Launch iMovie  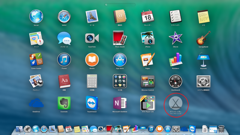tap(175, 38)
